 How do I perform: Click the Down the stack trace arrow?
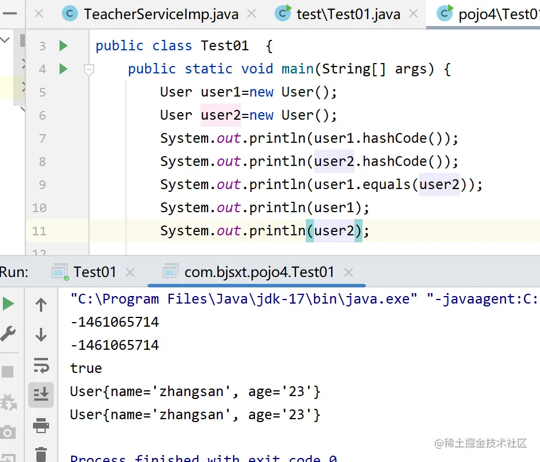pyautogui.click(x=41, y=335)
